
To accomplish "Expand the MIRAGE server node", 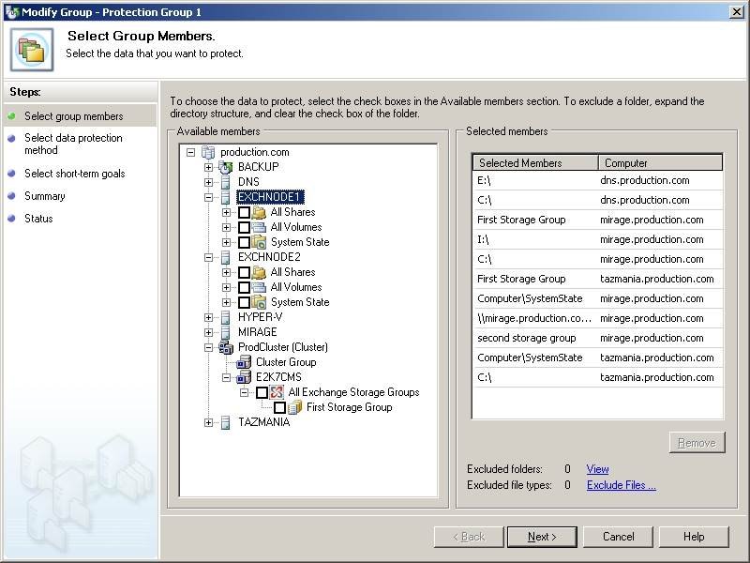I will [208, 332].
